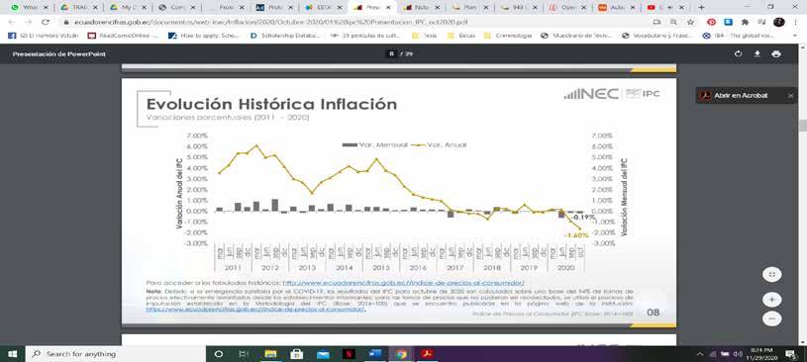Click Abrir en Acrobat button

pyautogui.click(x=740, y=96)
